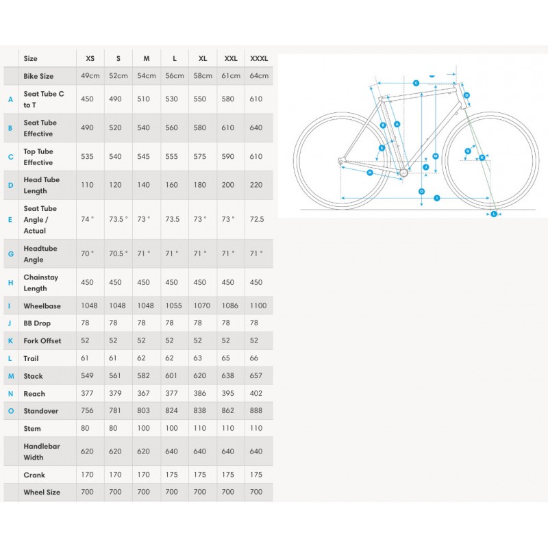This screenshot has width=548, height=548.
Task: Click the 54cm Bike Size cell
Action: [x=147, y=75]
